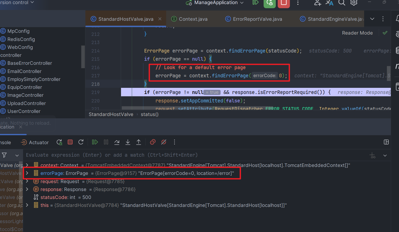
Task: Show hidden editor tabs dropdown
Action: (x=372, y=19)
